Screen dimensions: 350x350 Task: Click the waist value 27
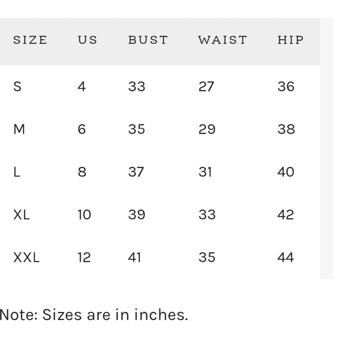point(206,86)
